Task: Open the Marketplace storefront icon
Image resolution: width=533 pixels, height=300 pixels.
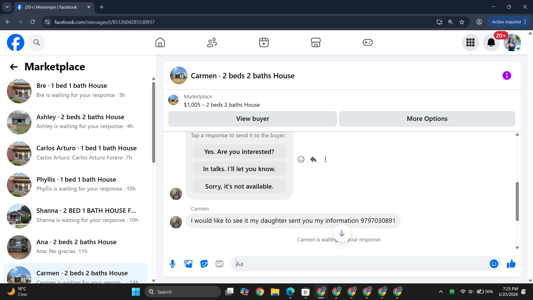Action: click(316, 42)
